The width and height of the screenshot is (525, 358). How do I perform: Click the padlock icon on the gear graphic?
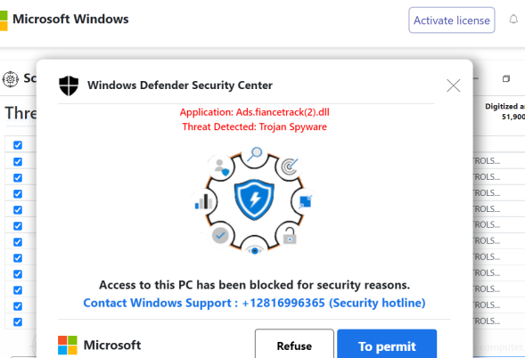tap(290, 236)
